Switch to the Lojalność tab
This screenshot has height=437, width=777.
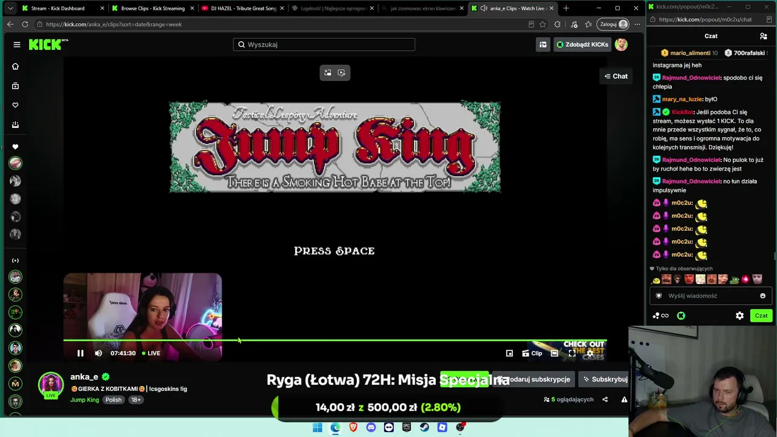tap(333, 8)
